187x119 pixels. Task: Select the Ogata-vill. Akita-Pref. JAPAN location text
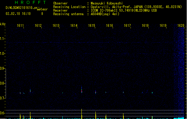click(136, 7)
